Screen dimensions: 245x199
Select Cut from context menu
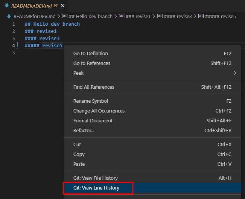click(152, 144)
